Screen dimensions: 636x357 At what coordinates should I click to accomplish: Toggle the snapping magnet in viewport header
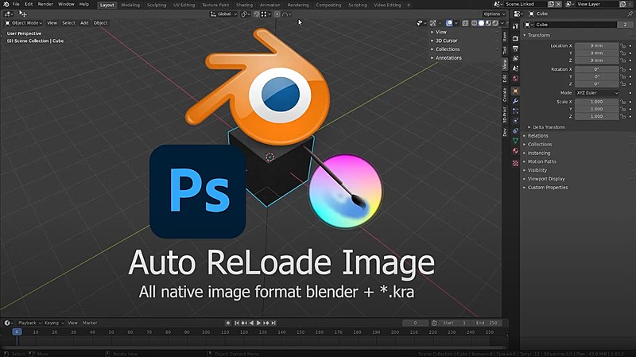(256, 14)
